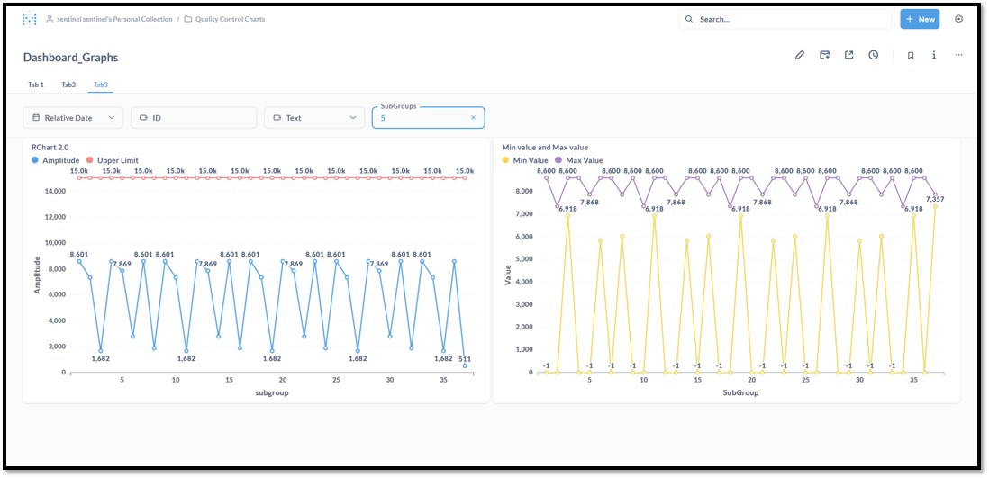Viewport: 989px width, 478px height.
Task: Open the settings gear icon
Action: (958, 19)
